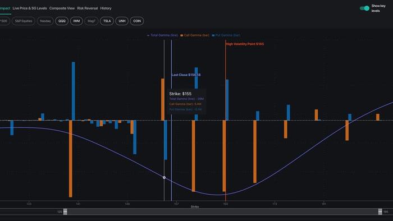Select the Mag7 chip

click(x=91, y=21)
